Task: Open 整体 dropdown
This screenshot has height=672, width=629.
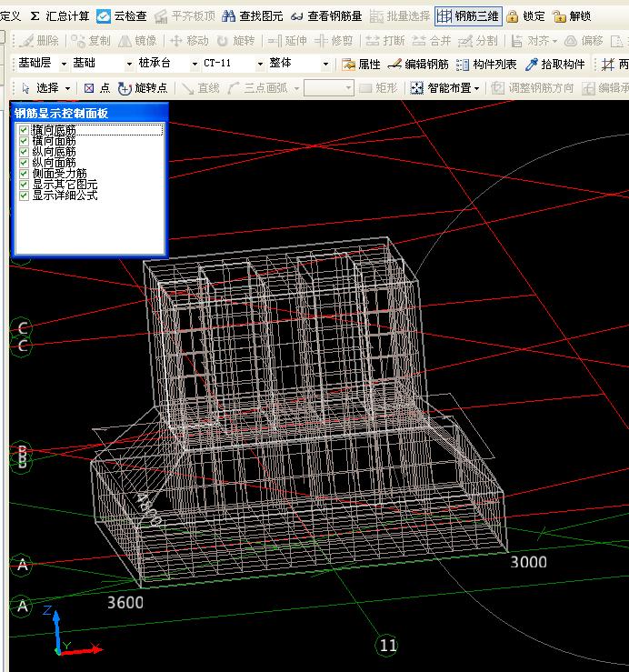Action: coord(325,65)
